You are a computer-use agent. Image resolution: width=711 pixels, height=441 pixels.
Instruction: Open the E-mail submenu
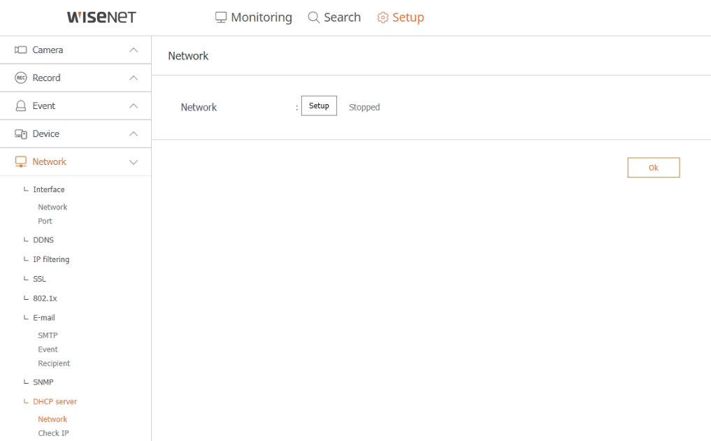(43, 318)
